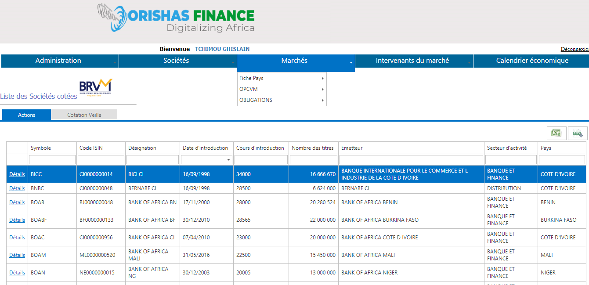589x285 pixels.
Task: Expand the Fiche Pays submenu
Action: 282,78
